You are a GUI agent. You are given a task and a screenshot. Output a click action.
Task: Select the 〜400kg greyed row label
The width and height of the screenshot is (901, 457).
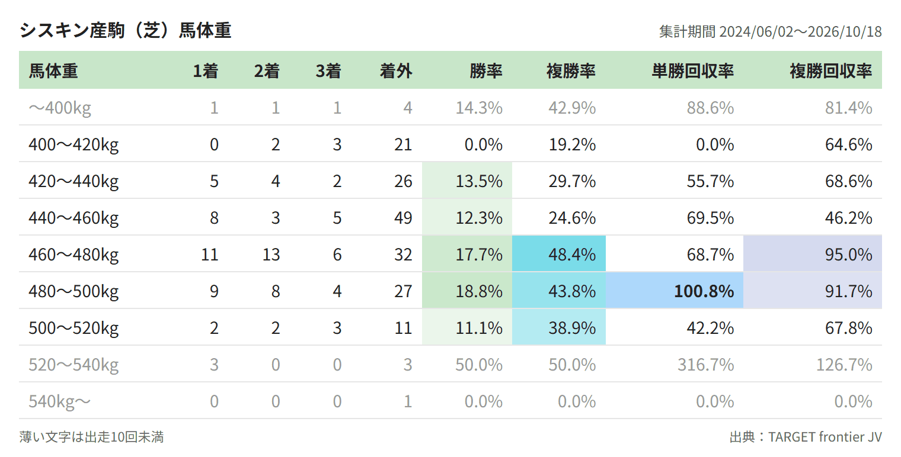[x=60, y=108]
